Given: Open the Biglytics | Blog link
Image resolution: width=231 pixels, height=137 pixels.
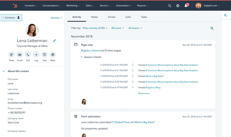Looking at the screenshot, I should pyautogui.click(x=153, y=88).
